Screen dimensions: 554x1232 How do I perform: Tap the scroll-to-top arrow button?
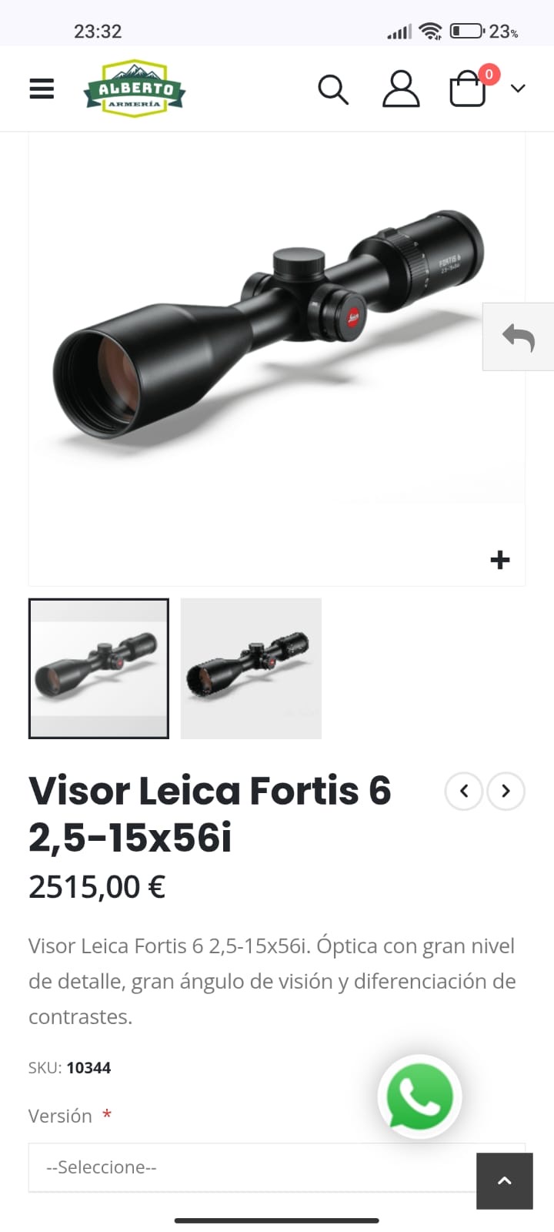point(505,1181)
